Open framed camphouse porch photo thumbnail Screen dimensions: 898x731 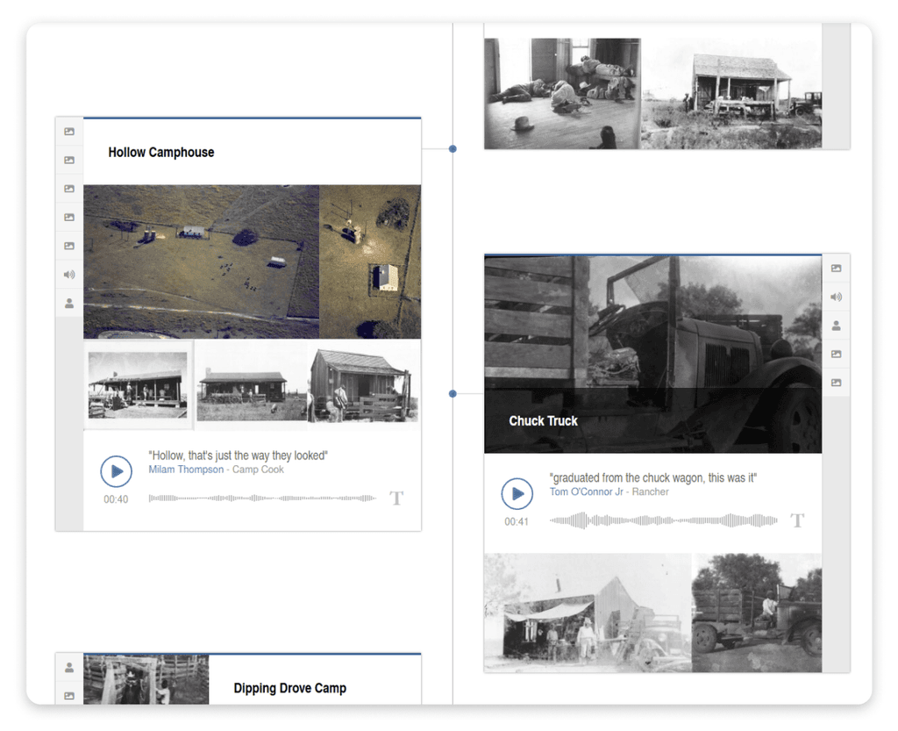(139, 385)
